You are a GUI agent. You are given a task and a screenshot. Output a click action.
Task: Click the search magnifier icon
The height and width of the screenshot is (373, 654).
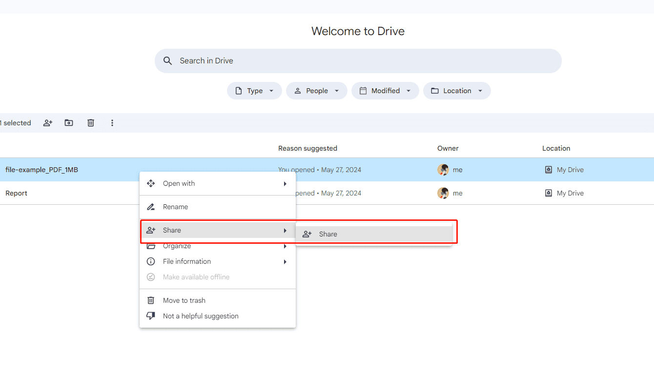[x=168, y=61]
